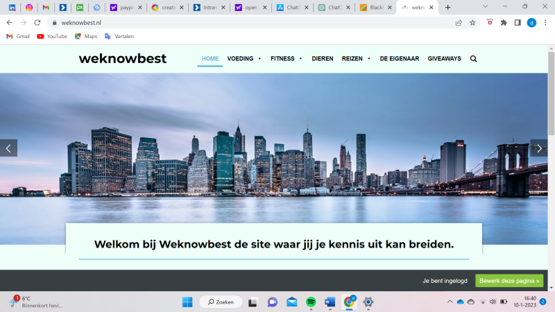Screen dimensions: 555x312
Task: Select the HOME menu item
Action: point(210,59)
